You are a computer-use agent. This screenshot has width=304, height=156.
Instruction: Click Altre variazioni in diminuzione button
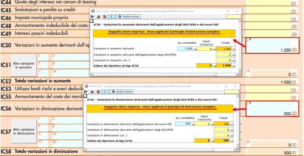click(x=24, y=131)
